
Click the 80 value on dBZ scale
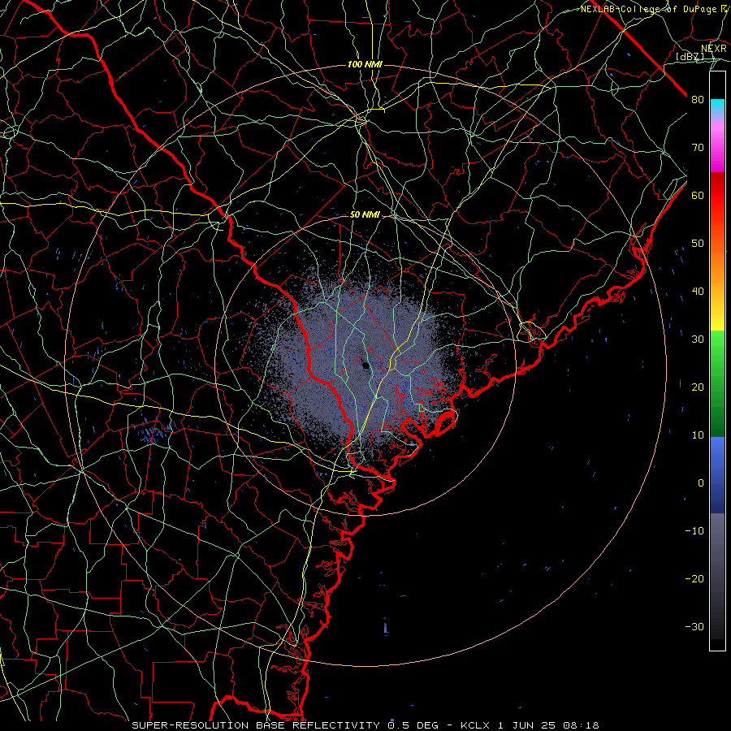(698, 100)
